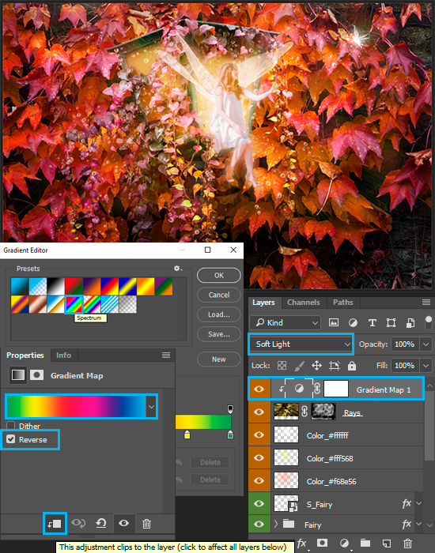Click the clip to layer icon
435x553 pixels.
55,524
